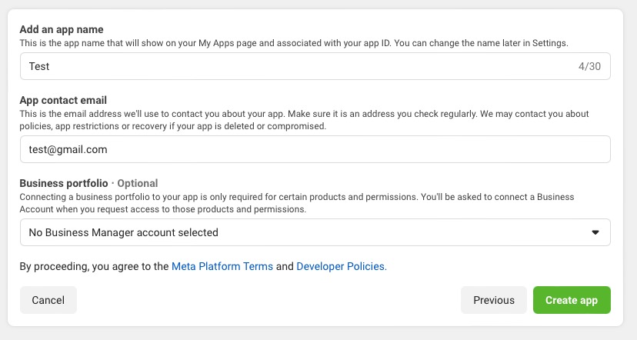Viewport: 637px width, 340px height.
Task: Click the 'Add an app name' heading
Action: tap(62, 29)
